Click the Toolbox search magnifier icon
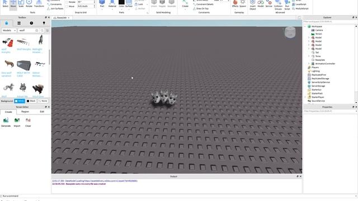 (x=42, y=30)
